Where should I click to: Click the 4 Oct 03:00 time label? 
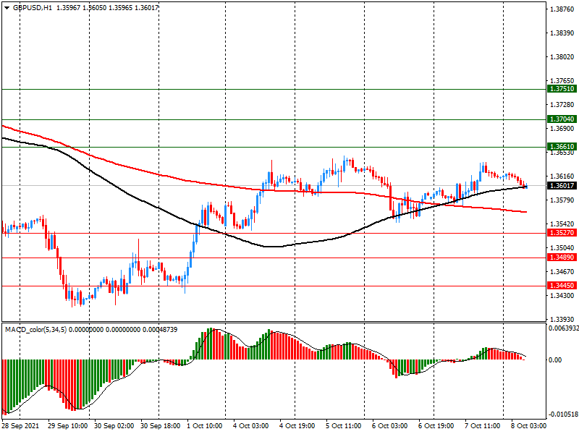[x=250, y=426]
